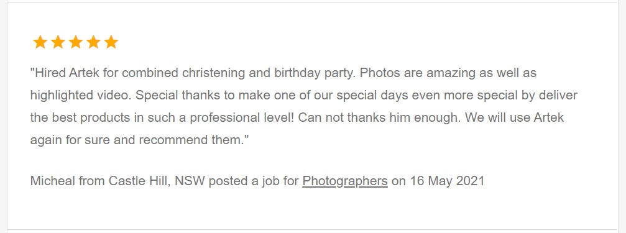Click the second gold rating star
626x233 pixels.
(x=58, y=42)
